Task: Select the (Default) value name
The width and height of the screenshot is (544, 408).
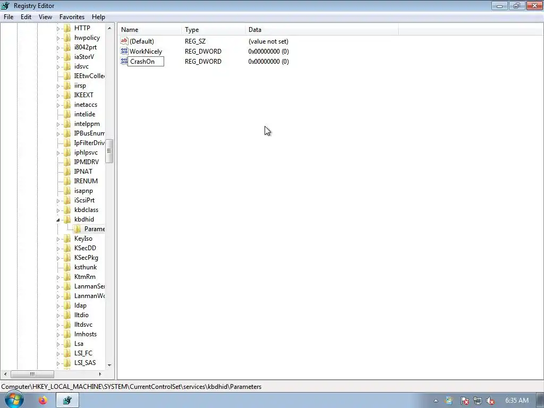Action: coord(141,41)
